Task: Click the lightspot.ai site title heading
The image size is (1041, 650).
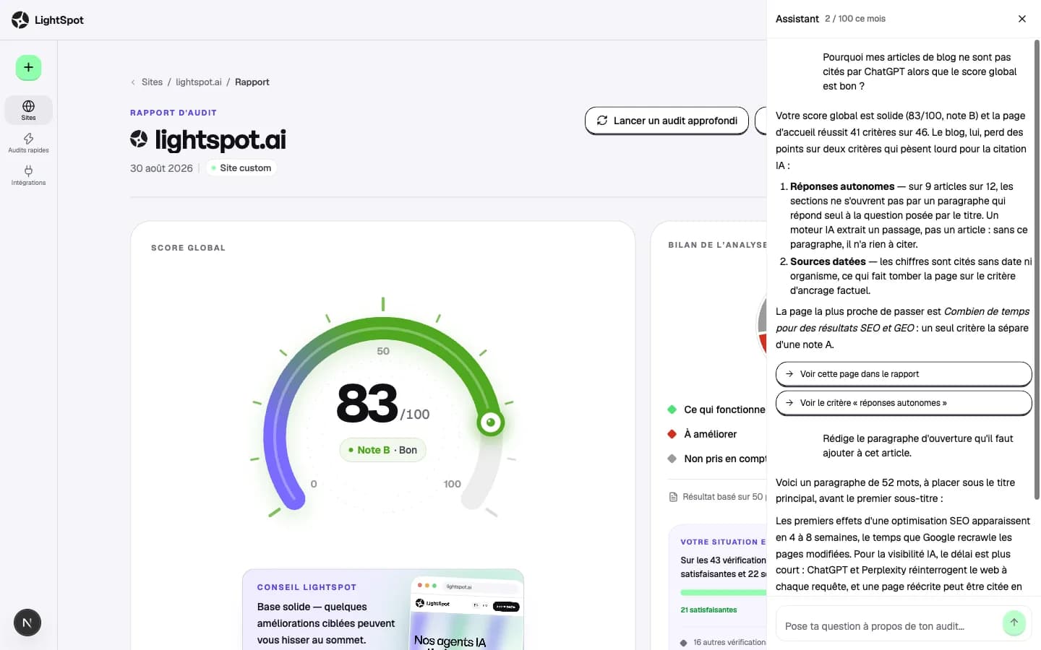Action: pyautogui.click(x=220, y=139)
